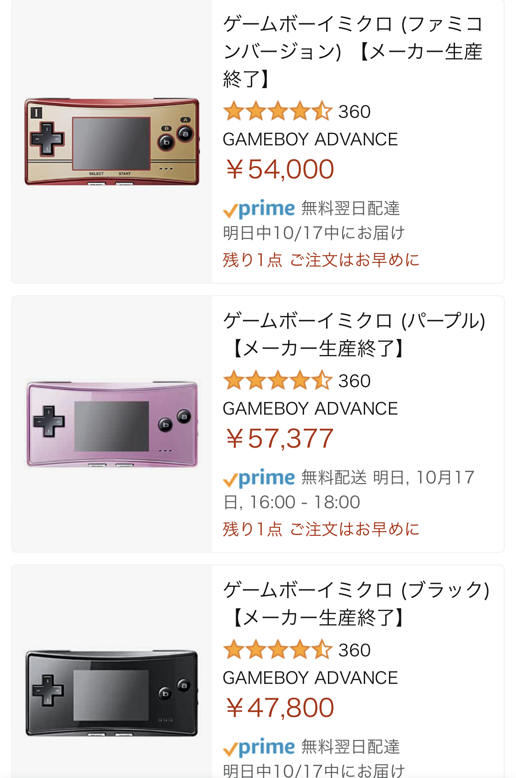Viewport: 516px width, 778px height.
Task: Open the ファミコンバージョン product title
Action: click(x=352, y=51)
